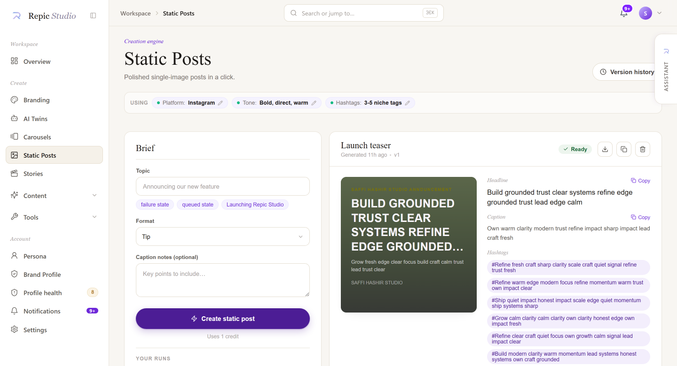Viewport: 677px width, 366px height.
Task: Click hashtag starting '#Refine clear craft quiet'
Action: (569, 339)
